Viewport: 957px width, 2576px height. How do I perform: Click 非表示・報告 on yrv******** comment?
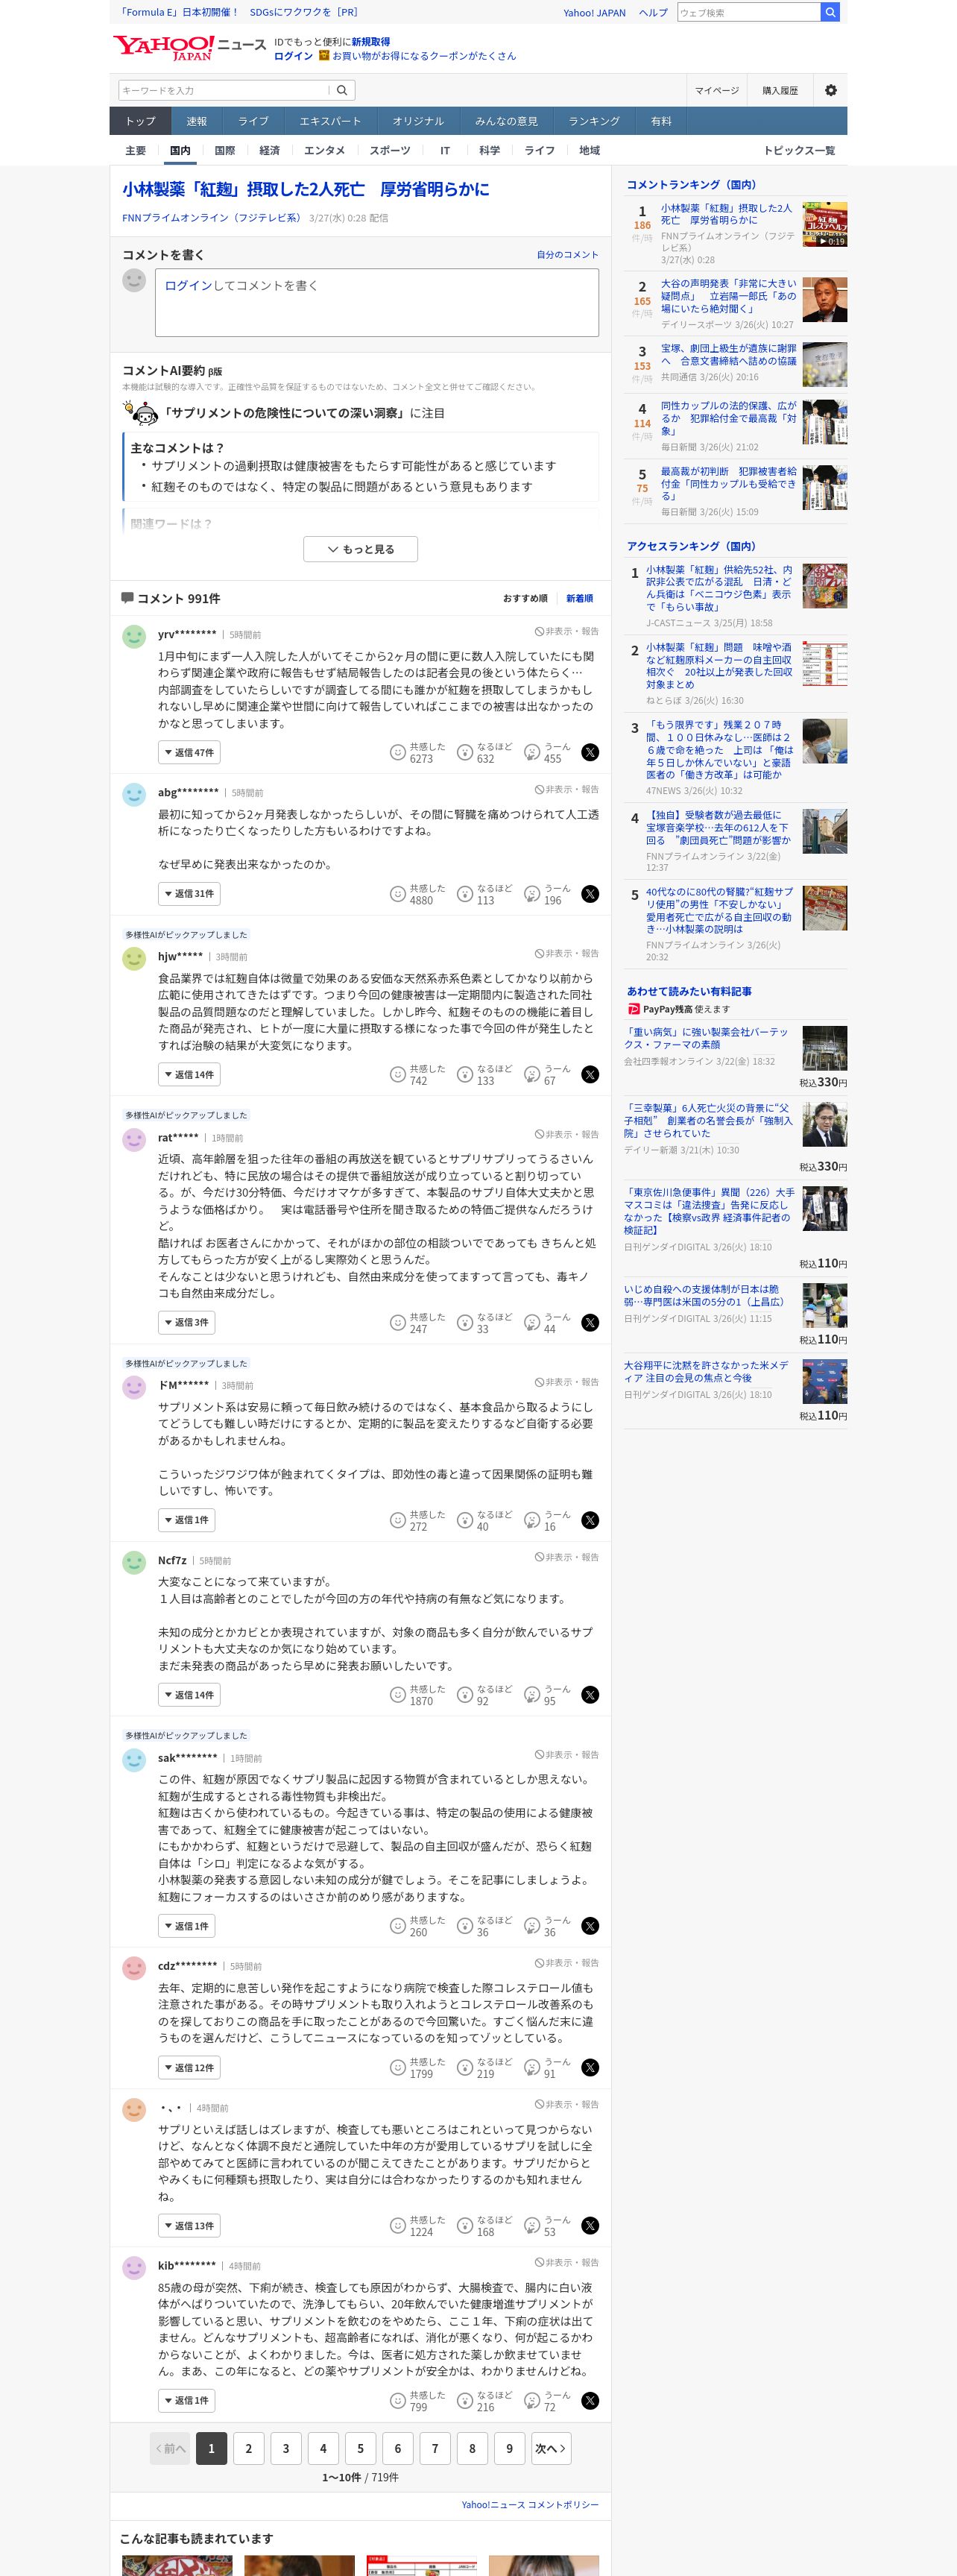tap(566, 632)
